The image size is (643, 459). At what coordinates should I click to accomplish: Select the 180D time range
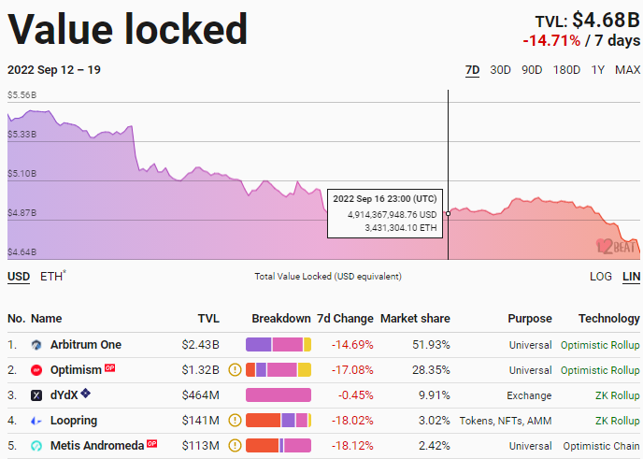(x=566, y=70)
